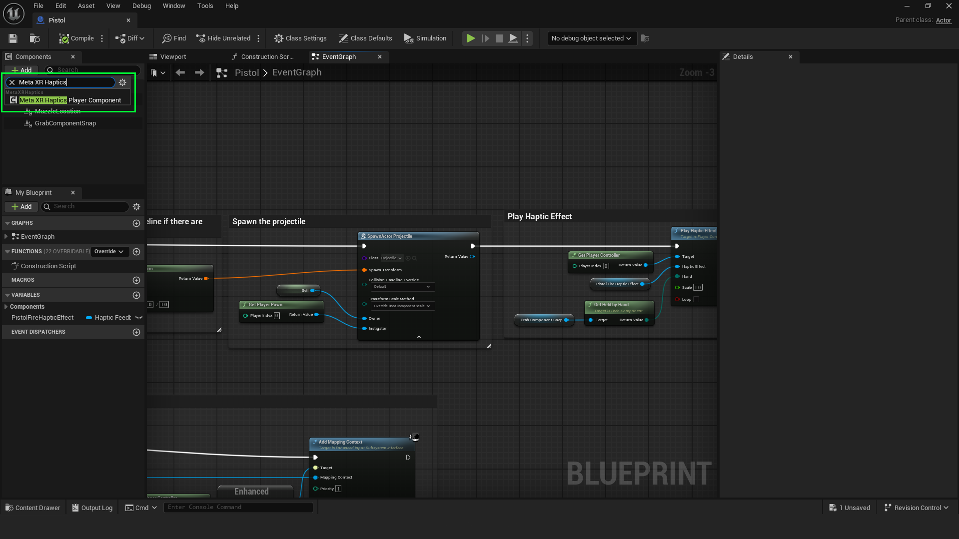959x539 pixels.
Task: Click the frame skip button
Action: [485, 38]
